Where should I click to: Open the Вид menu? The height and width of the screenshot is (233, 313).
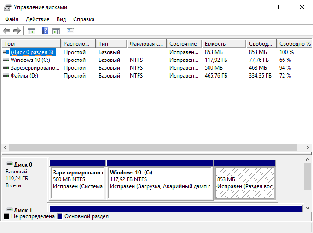(x=61, y=19)
